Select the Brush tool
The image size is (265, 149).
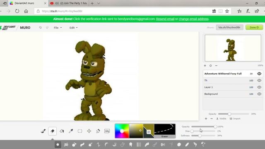point(43,131)
